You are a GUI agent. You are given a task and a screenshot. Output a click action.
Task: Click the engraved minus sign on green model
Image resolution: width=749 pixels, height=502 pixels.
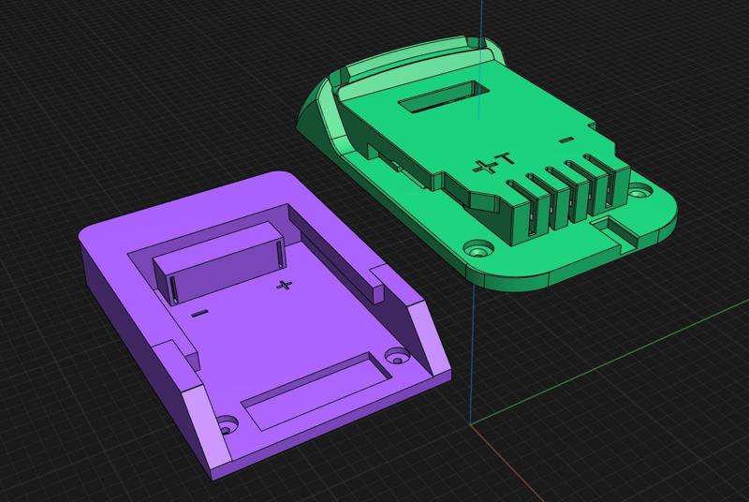[566, 140]
